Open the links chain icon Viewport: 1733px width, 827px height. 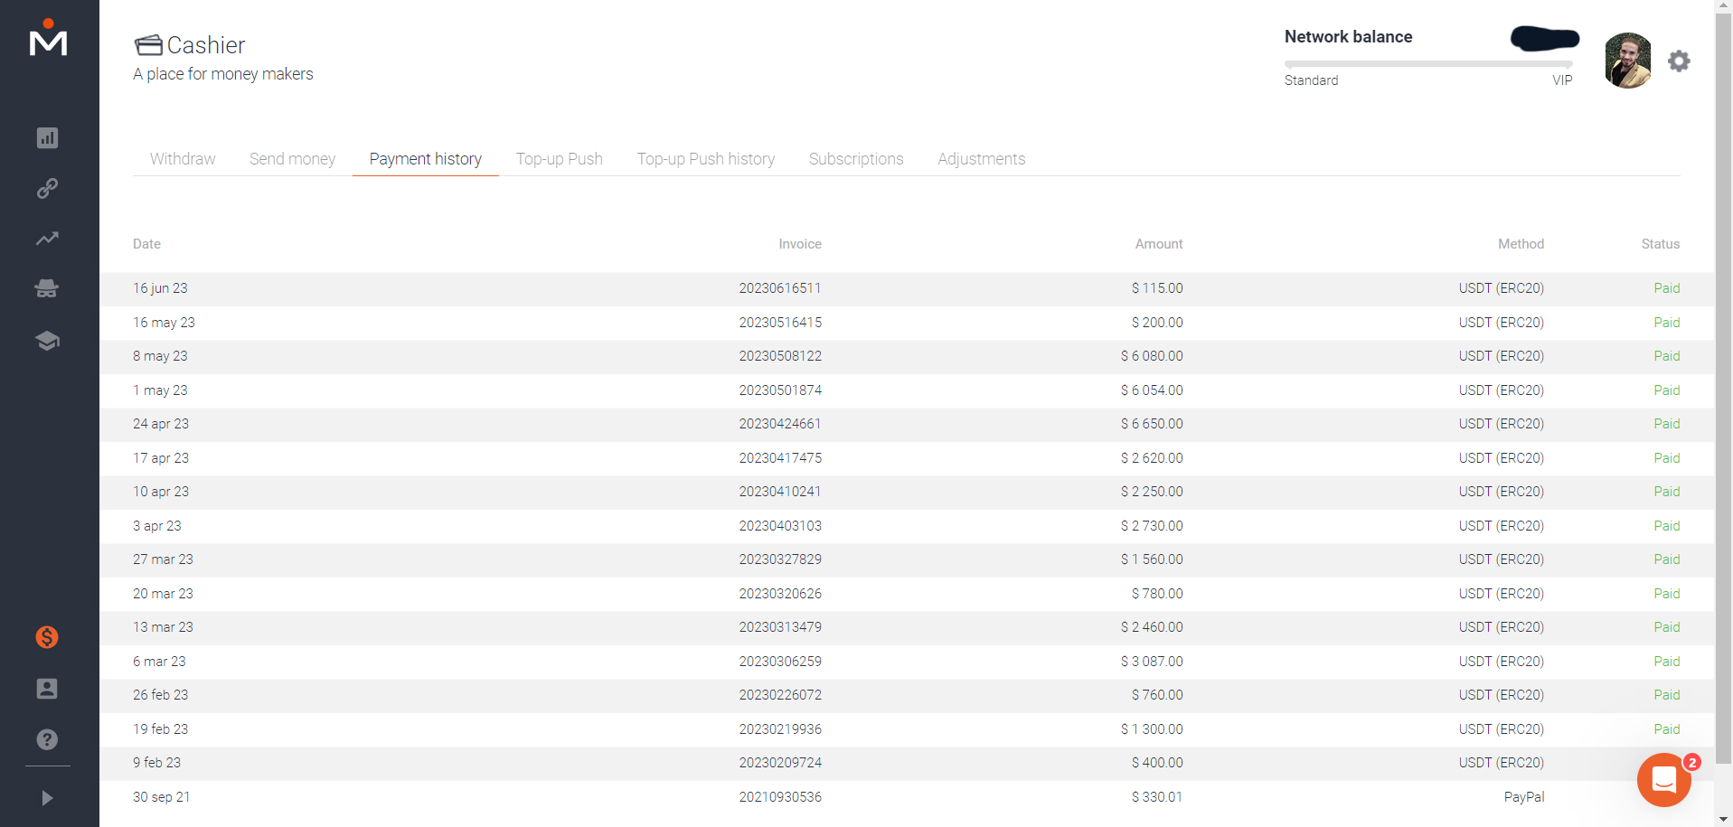point(47,188)
